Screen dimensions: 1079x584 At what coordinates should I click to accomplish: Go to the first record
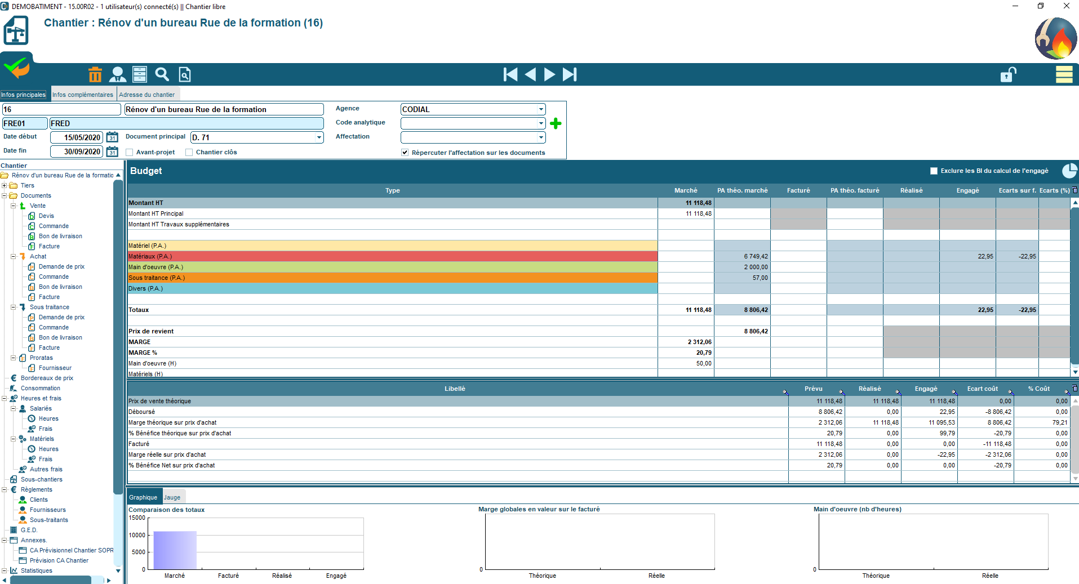[510, 74]
